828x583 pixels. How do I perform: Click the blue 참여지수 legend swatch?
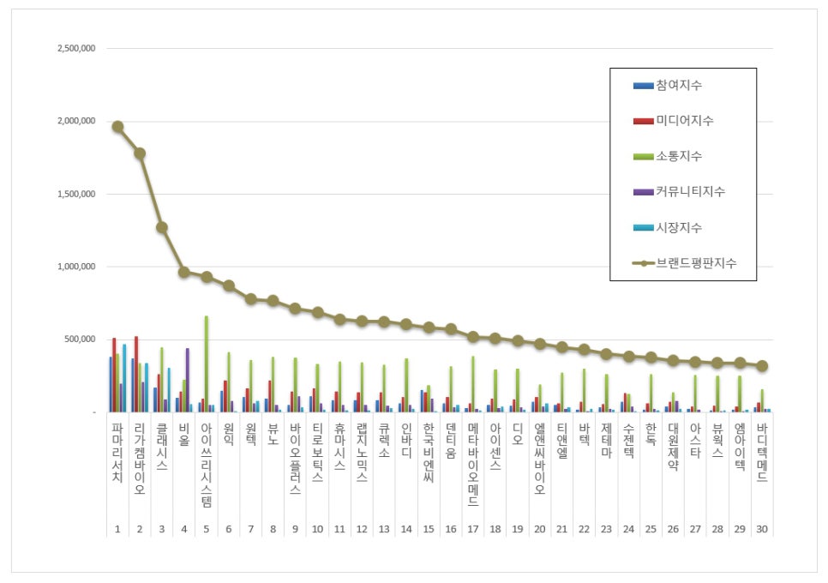click(644, 86)
